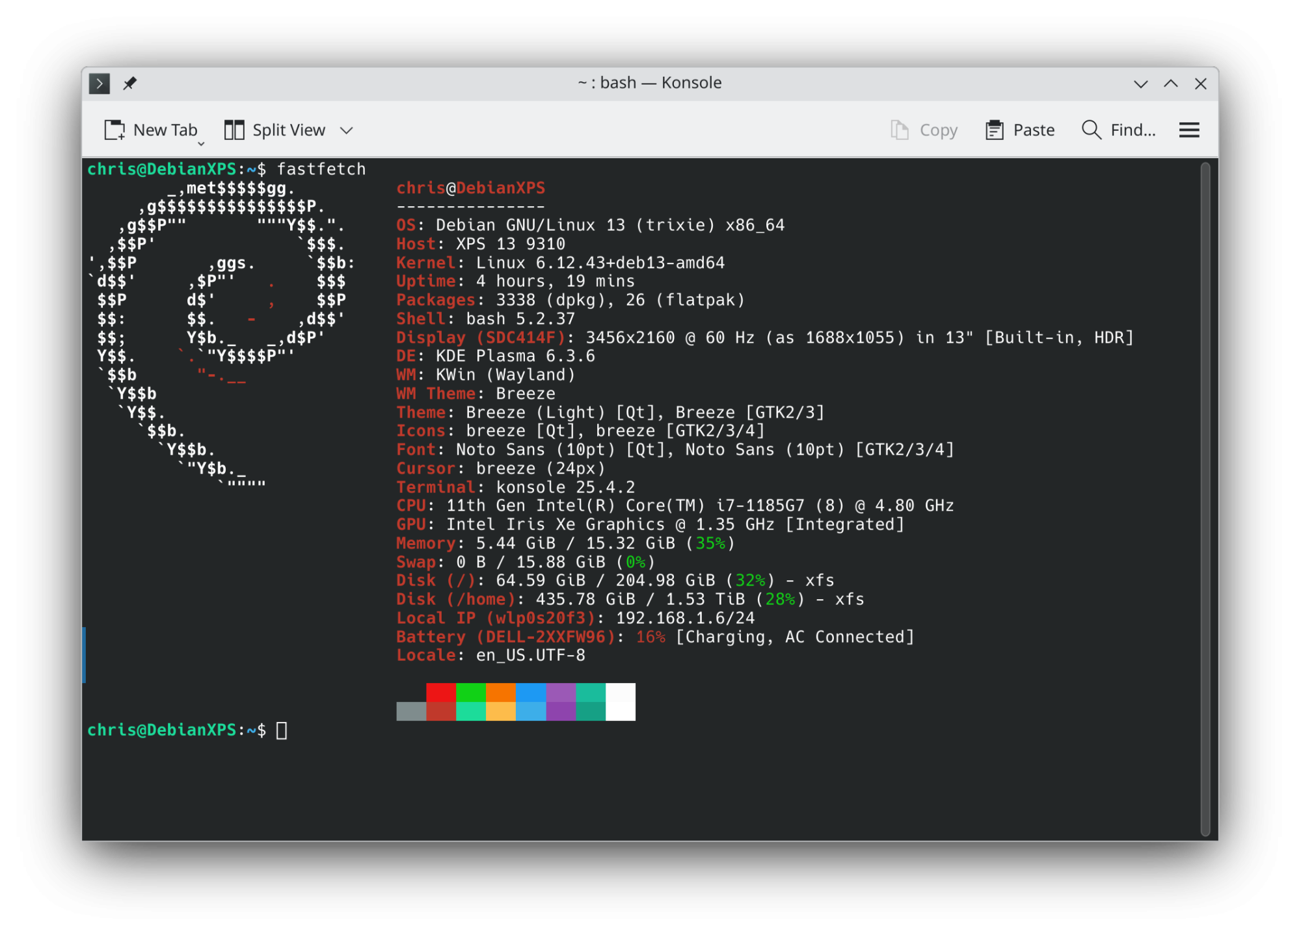The height and width of the screenshot is (938, 1301).
Task: Toggle the pin window on all desktops icon
Action: click(x=130, y=83)
